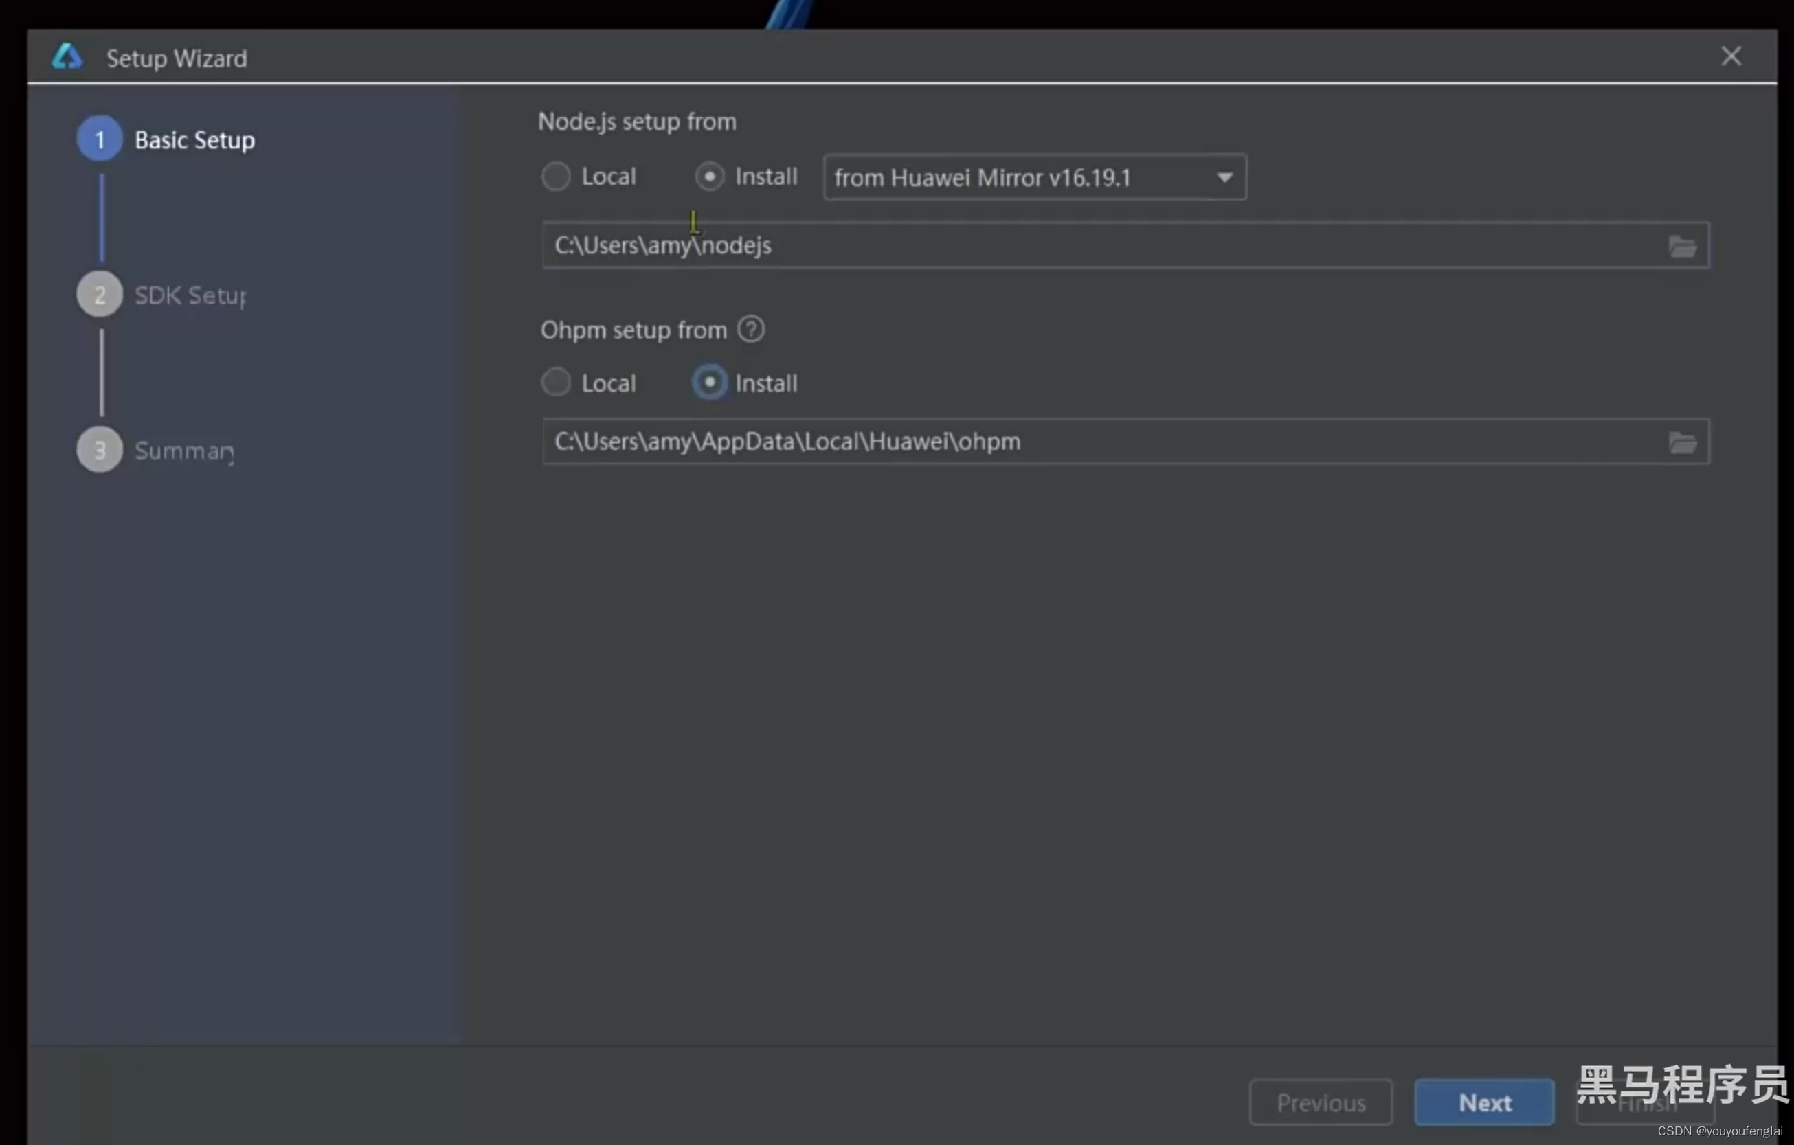Click the Previous button
The width and height of the screenshot is (1794, 1145).
(1320, 1102)
